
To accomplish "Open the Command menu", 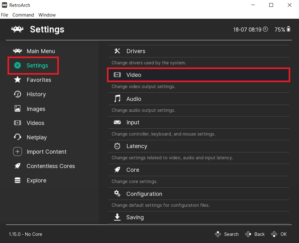I will [23, 15].
